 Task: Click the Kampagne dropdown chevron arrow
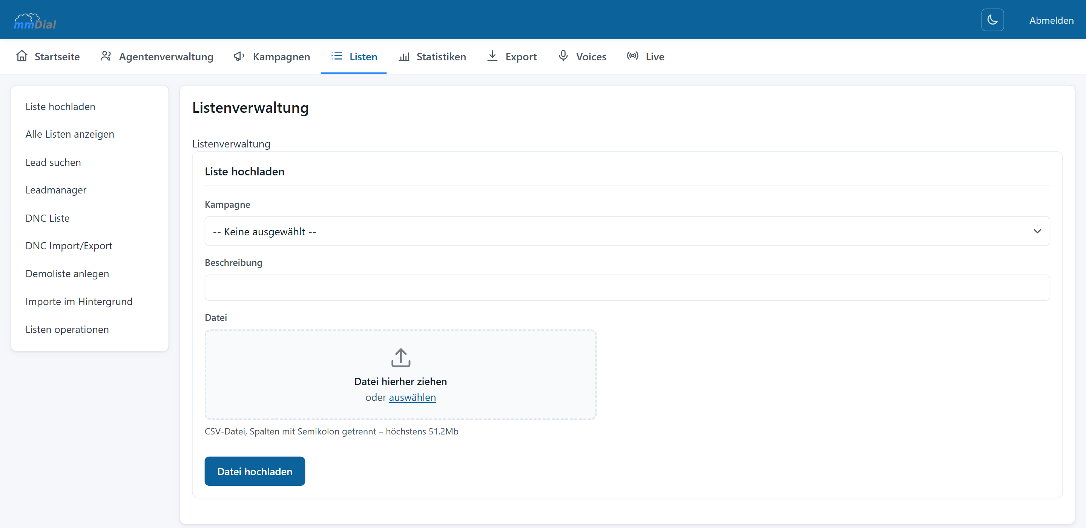[x=1037, y=231]
